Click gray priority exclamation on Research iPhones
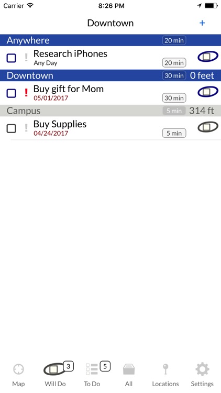 pos(26,58)
